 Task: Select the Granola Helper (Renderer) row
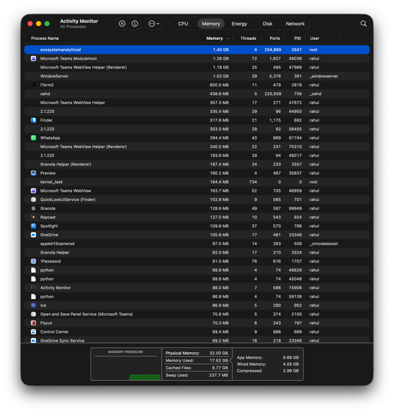[x=197, y=164]
